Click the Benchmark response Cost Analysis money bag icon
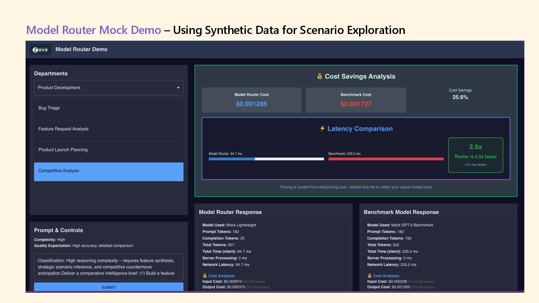 coord(369,276)
